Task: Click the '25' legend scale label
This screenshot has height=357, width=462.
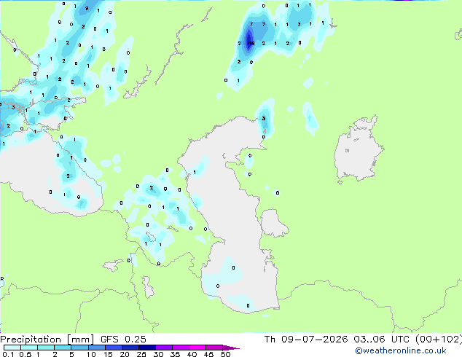Action: tap(141, 354)
